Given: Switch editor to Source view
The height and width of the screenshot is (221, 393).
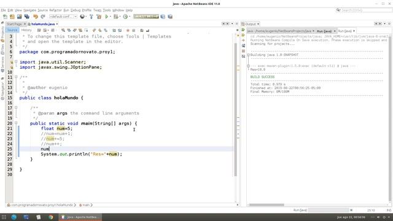Looking at the screenshot, I should (12, 30).
